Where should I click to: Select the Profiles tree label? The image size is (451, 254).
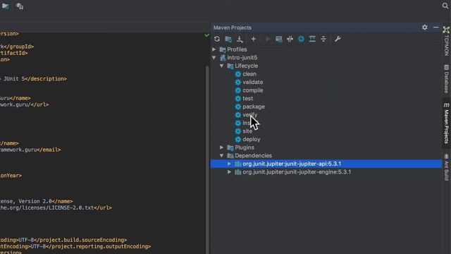coord(237,49)
